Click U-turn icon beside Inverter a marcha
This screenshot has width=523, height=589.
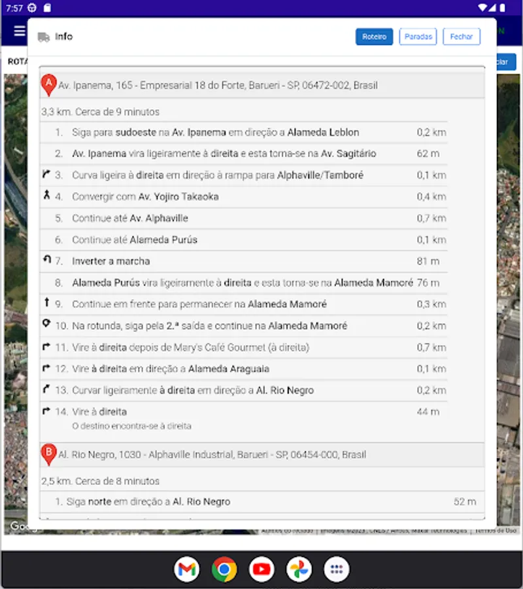click(46, 259)
